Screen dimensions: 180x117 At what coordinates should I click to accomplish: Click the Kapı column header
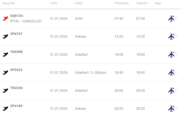[x=158, y=3]
